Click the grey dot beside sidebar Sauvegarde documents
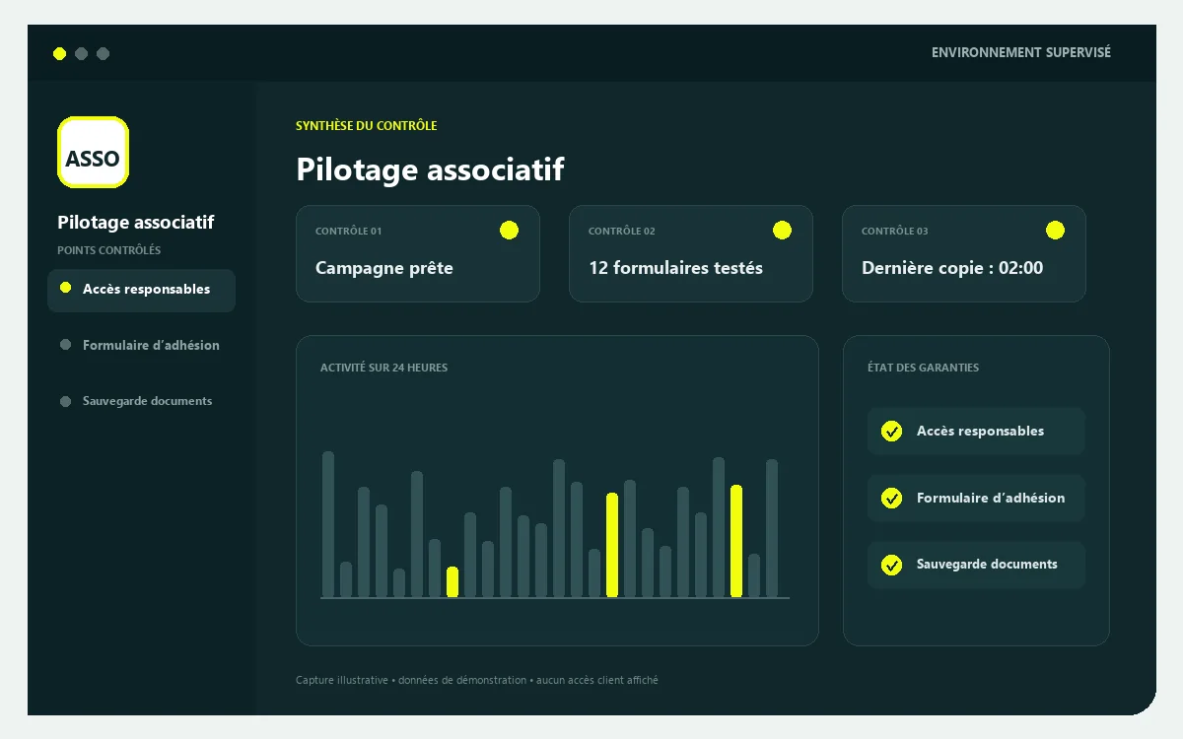The width and height of the screenshot is (1183, 739). [65, 401]
